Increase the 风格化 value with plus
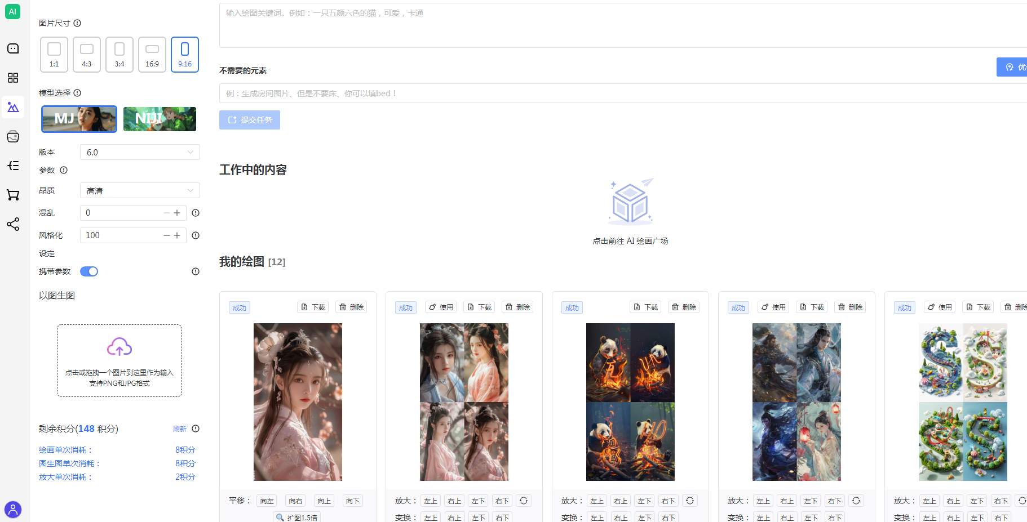This screenshot has height=522, width=1027. tap(177, 235)
